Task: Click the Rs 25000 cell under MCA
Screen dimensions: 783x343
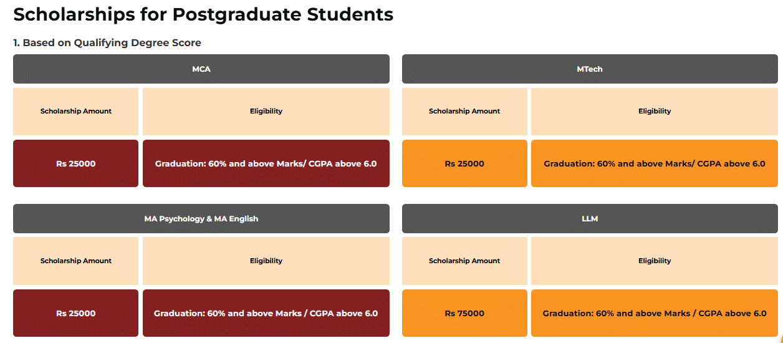Action: (x=76, y=164)
